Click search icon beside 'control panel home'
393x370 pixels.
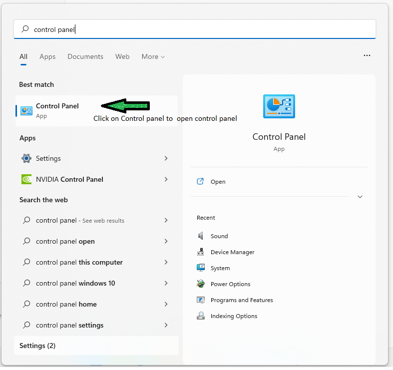click(x=26, y=304)
